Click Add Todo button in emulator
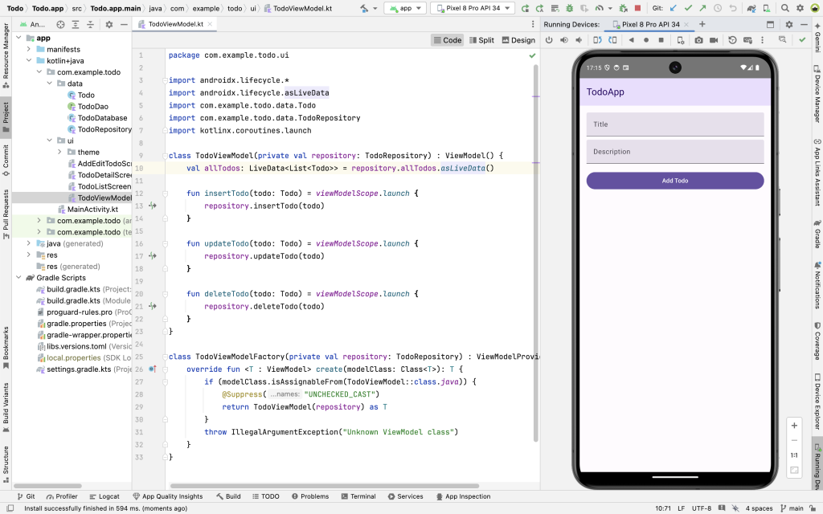823x514 pixels. 674,181
